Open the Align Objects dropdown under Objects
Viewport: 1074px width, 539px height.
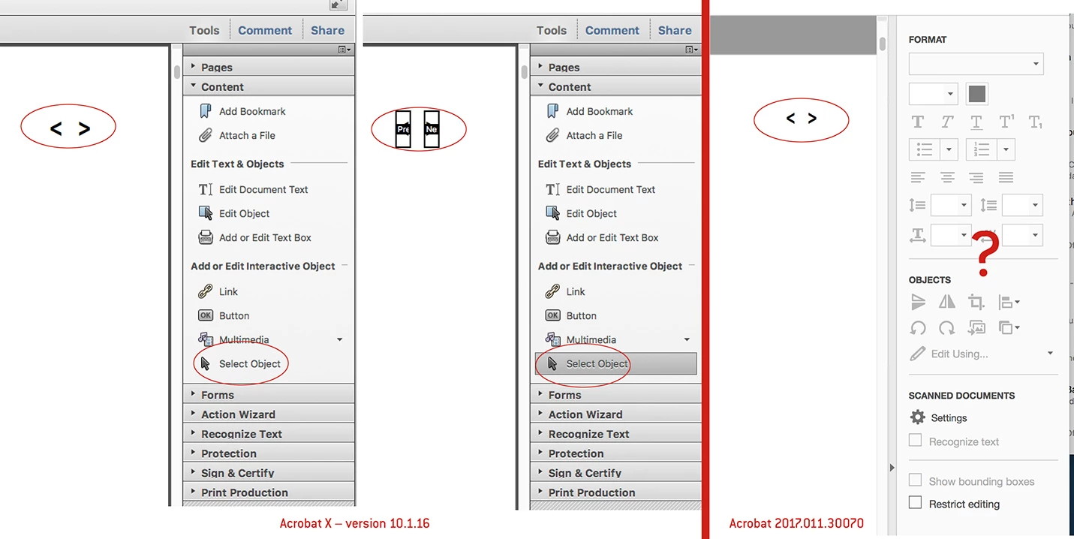(x=1009, y=302)
